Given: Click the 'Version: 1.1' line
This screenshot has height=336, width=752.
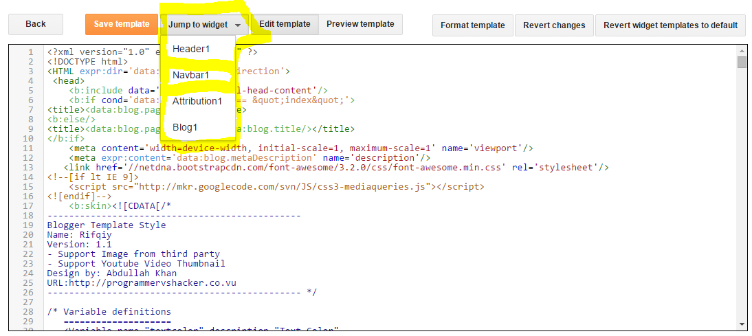Looking at the screenshot, I should pyautogui.click(x=79, y=244).
